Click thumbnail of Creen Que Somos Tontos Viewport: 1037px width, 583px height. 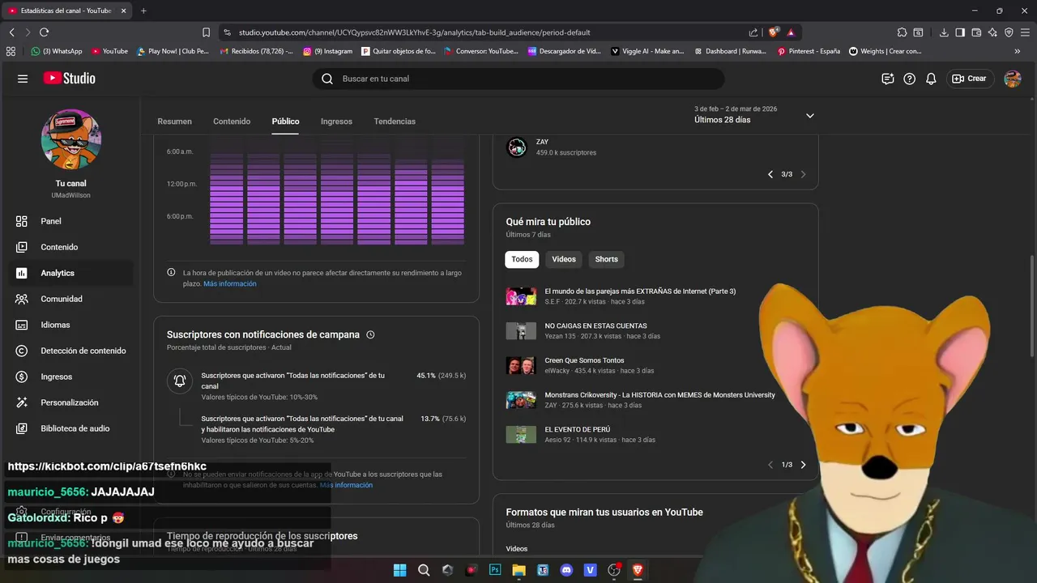(521, 365)
